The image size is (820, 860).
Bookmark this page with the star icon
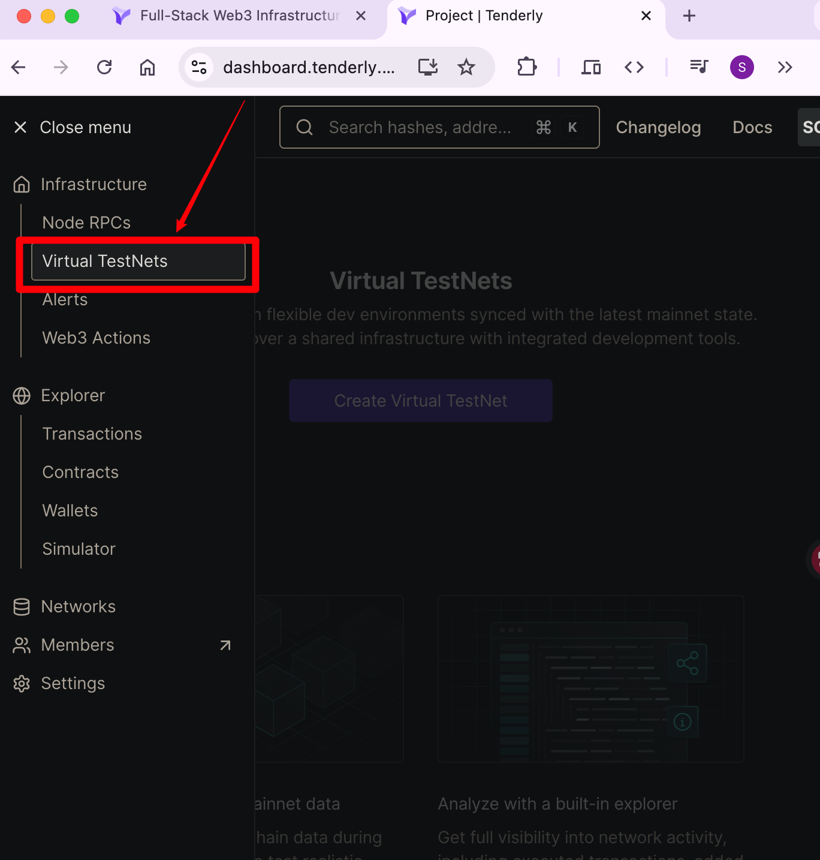click(466, 67)
